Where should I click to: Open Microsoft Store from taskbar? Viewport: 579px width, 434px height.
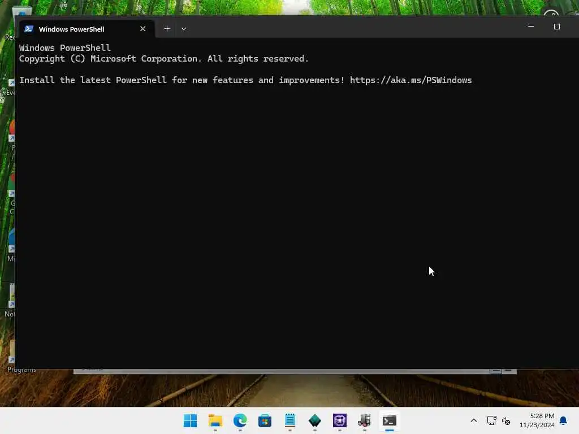pyautogui.click(x=265, y=420)
